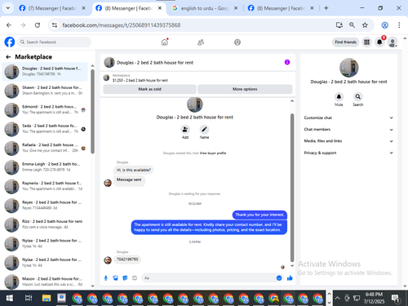The width and height of the screenshot is (408, 306).
Task: Expand Chat members section
Action: 348,130
